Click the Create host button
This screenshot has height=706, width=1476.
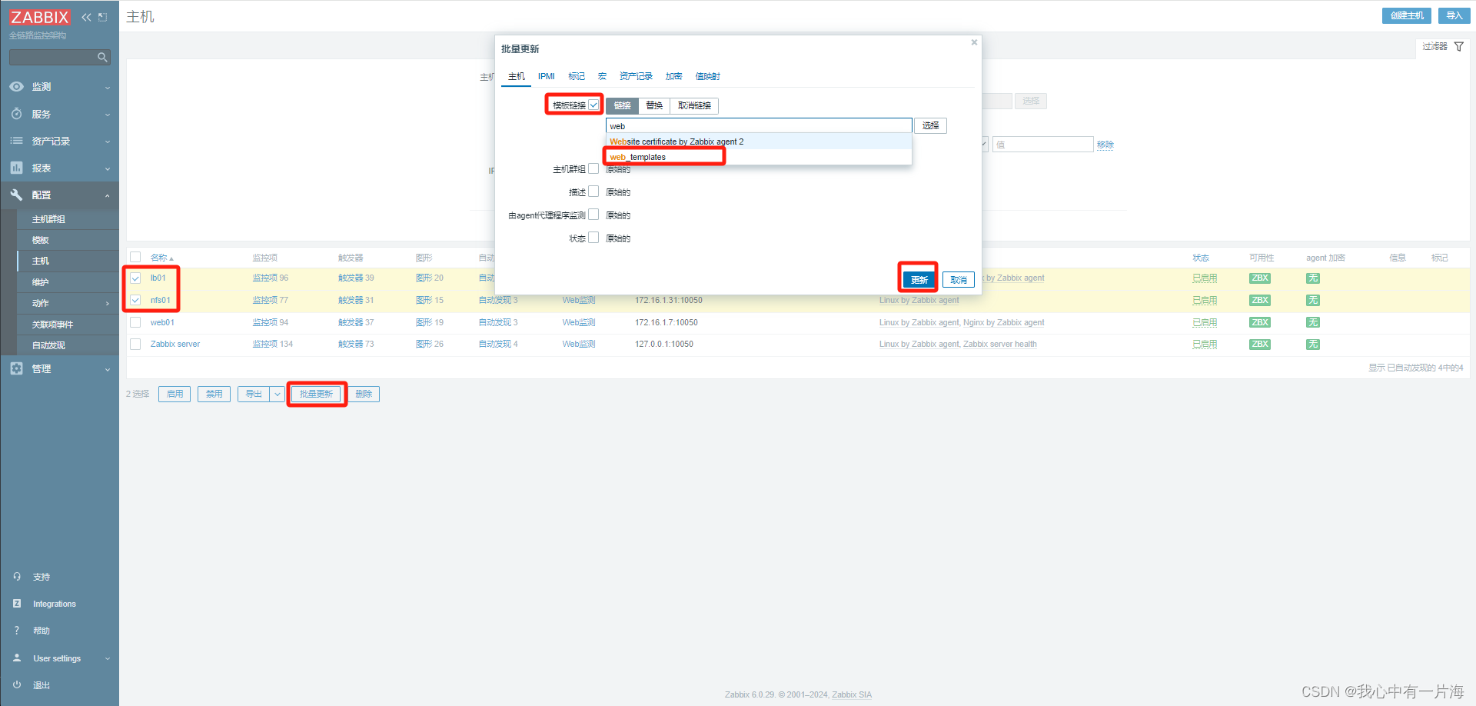pos(1407,15)
